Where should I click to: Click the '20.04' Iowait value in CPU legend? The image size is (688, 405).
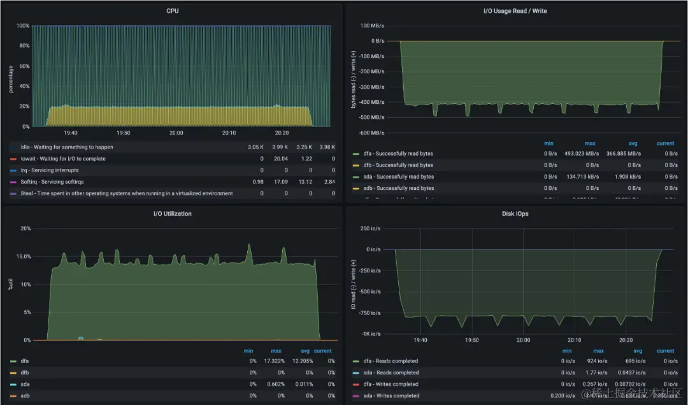(281, 159)
